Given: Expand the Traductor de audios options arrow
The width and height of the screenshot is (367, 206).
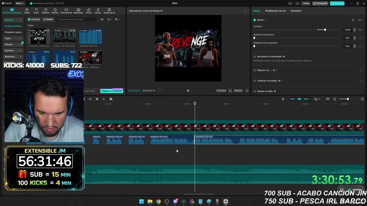Looking at the screenshot, I should [282, 81].
